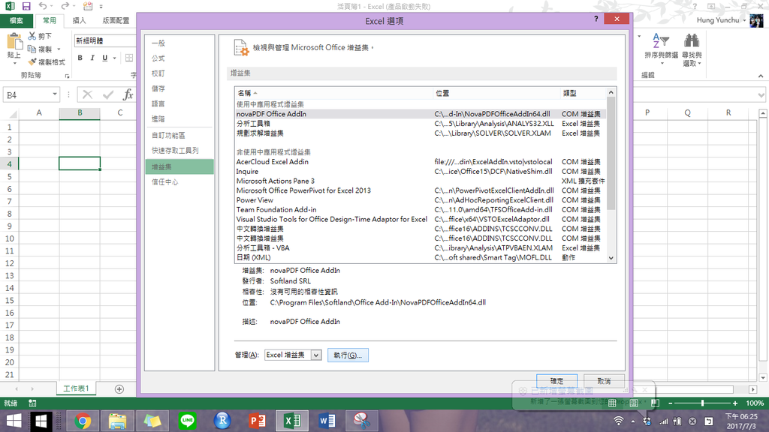The width and height of the screenshot is (769, 432).
Task: Open File Explorer from the taskbar
Action: [x=117, y=421]
